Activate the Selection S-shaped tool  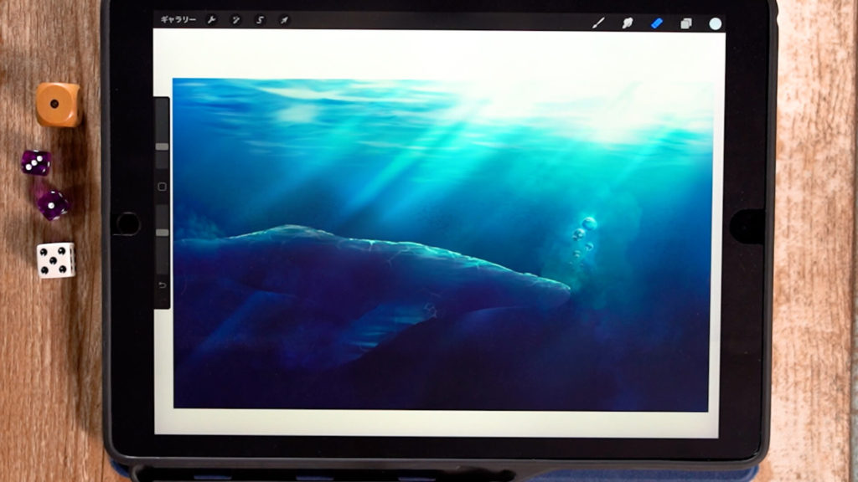[x=260, y=20]
